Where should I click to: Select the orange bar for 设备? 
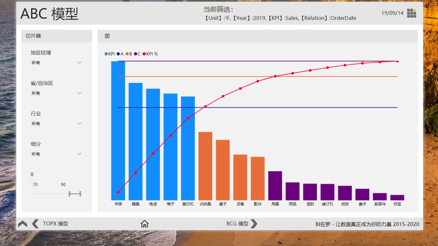tap(240, 178)
